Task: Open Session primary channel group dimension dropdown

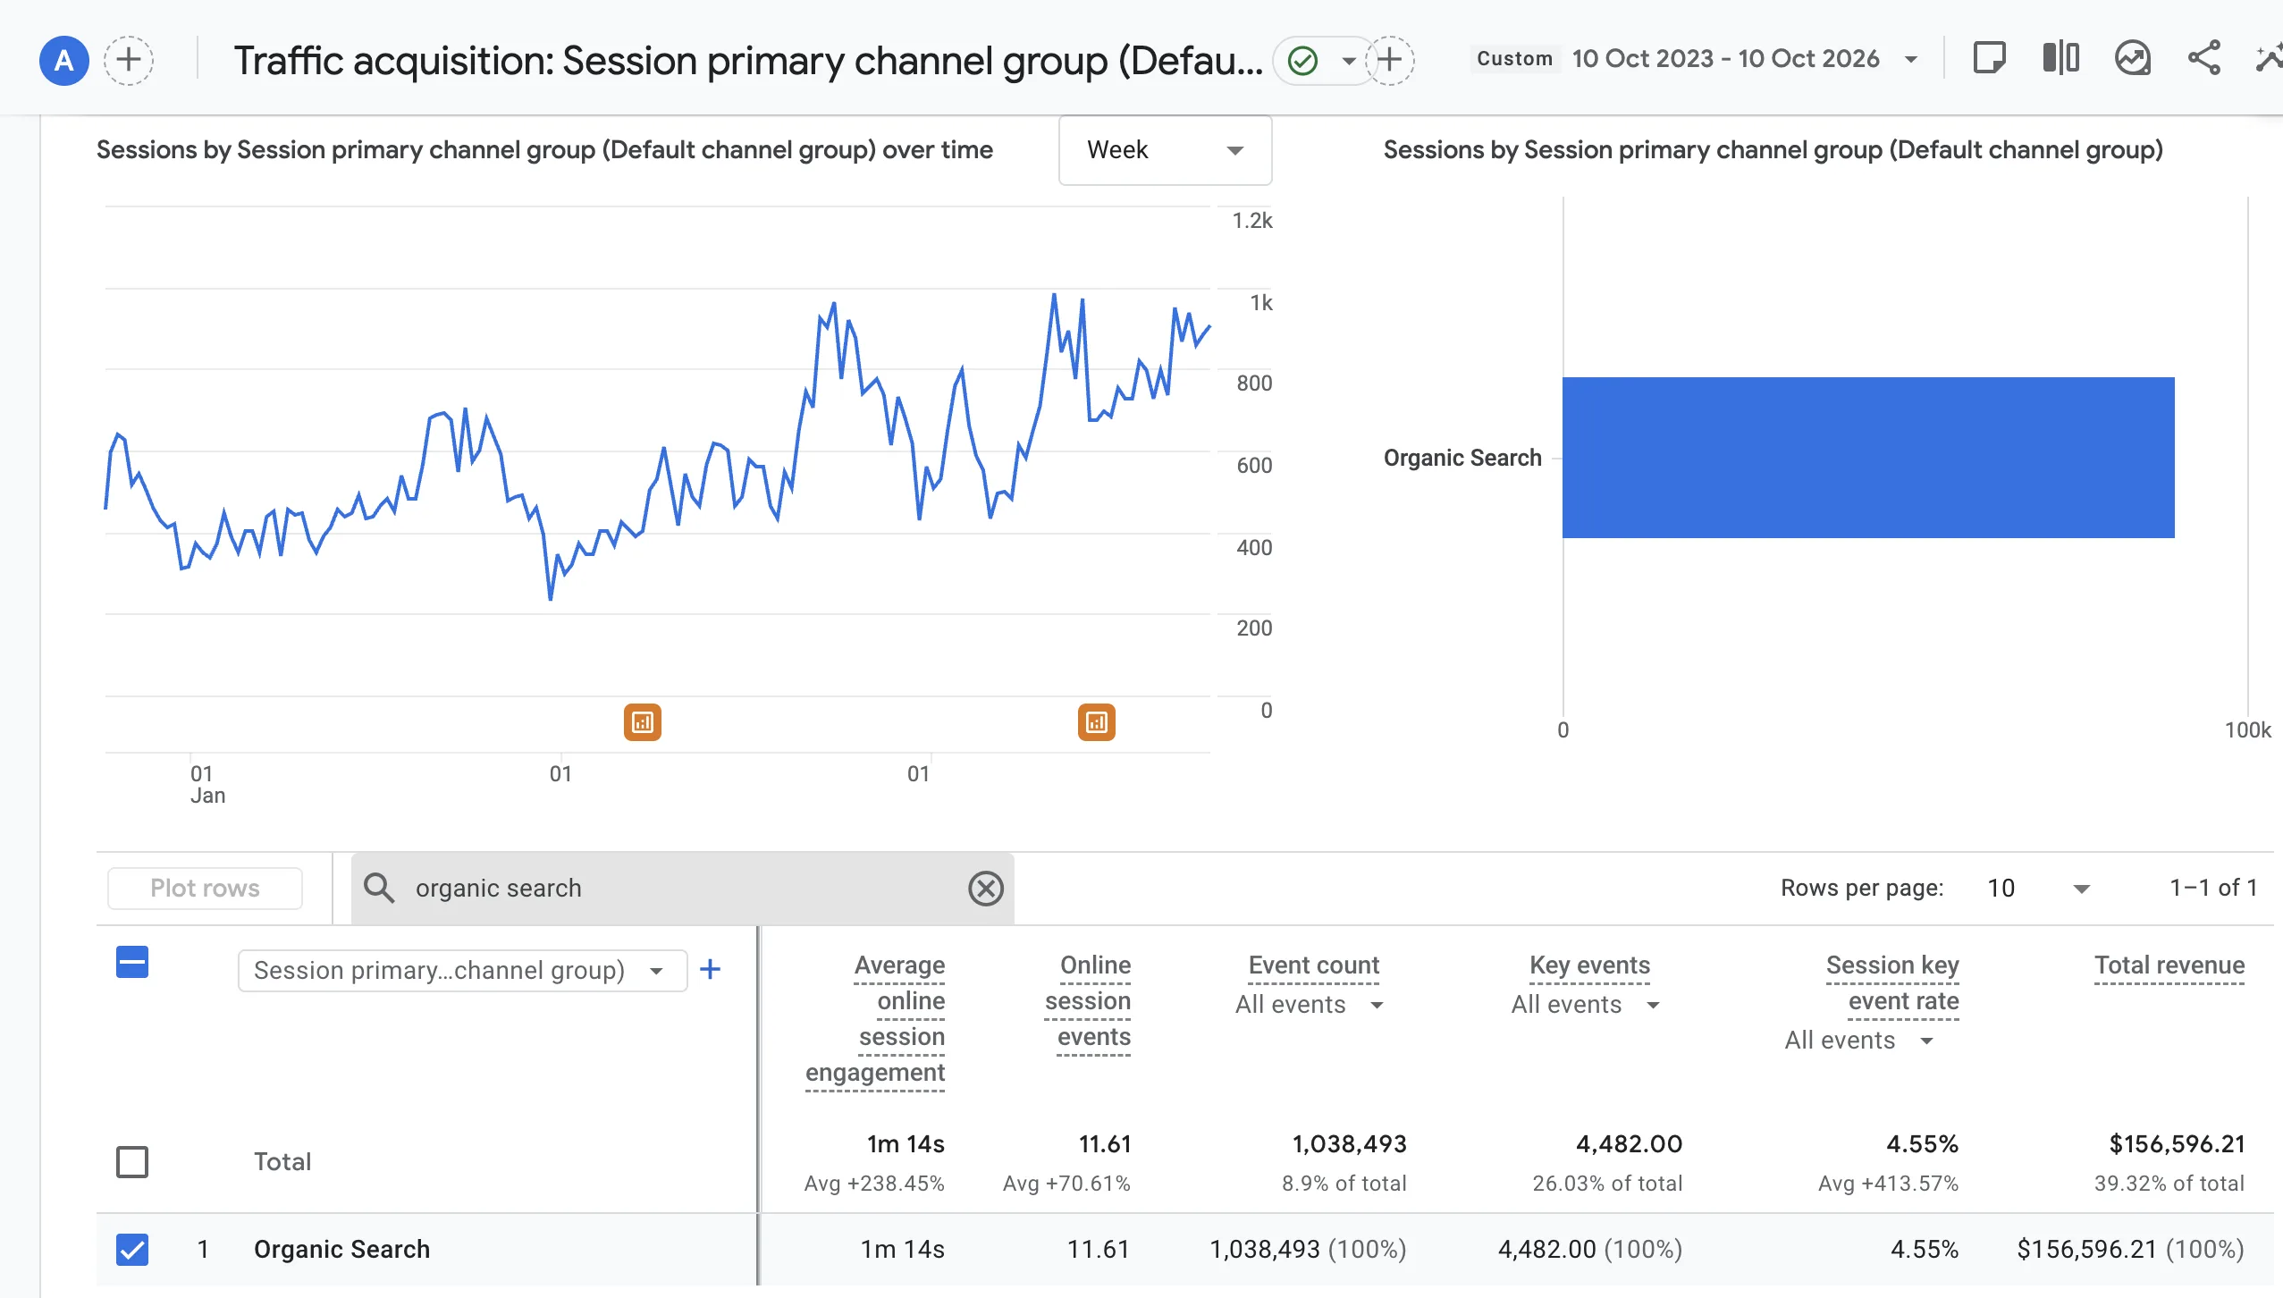Action: [x=462, y=970]
